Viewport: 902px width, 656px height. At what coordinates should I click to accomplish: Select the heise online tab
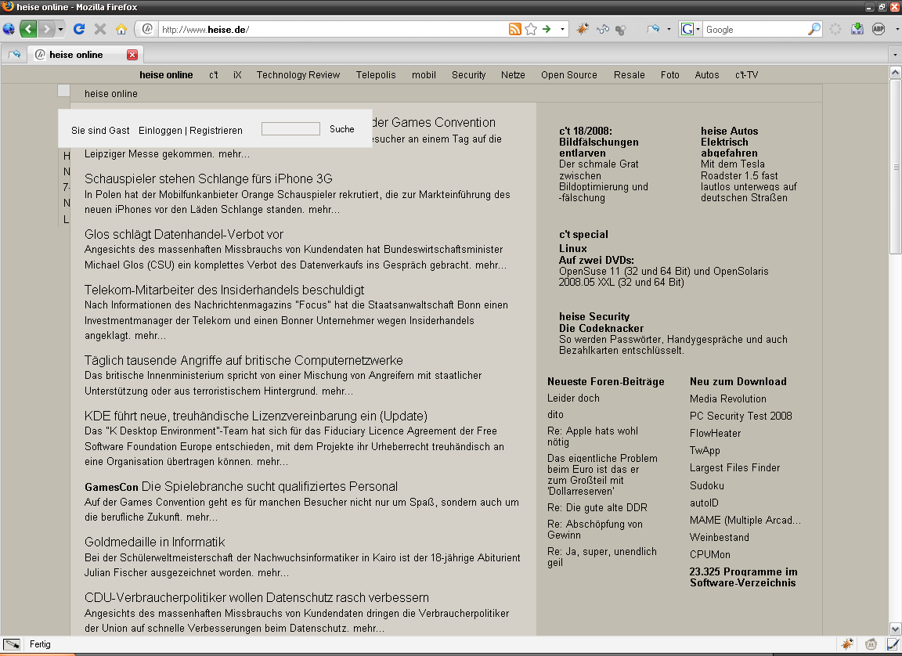coord(85,55)
